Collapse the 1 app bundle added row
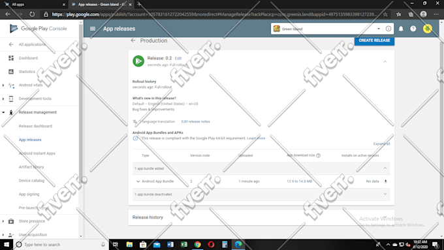The height and width of the screenshot is (250, 444). [385, 168]
